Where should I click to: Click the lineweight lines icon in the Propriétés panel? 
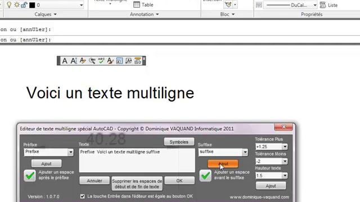(x=259, y=5)
